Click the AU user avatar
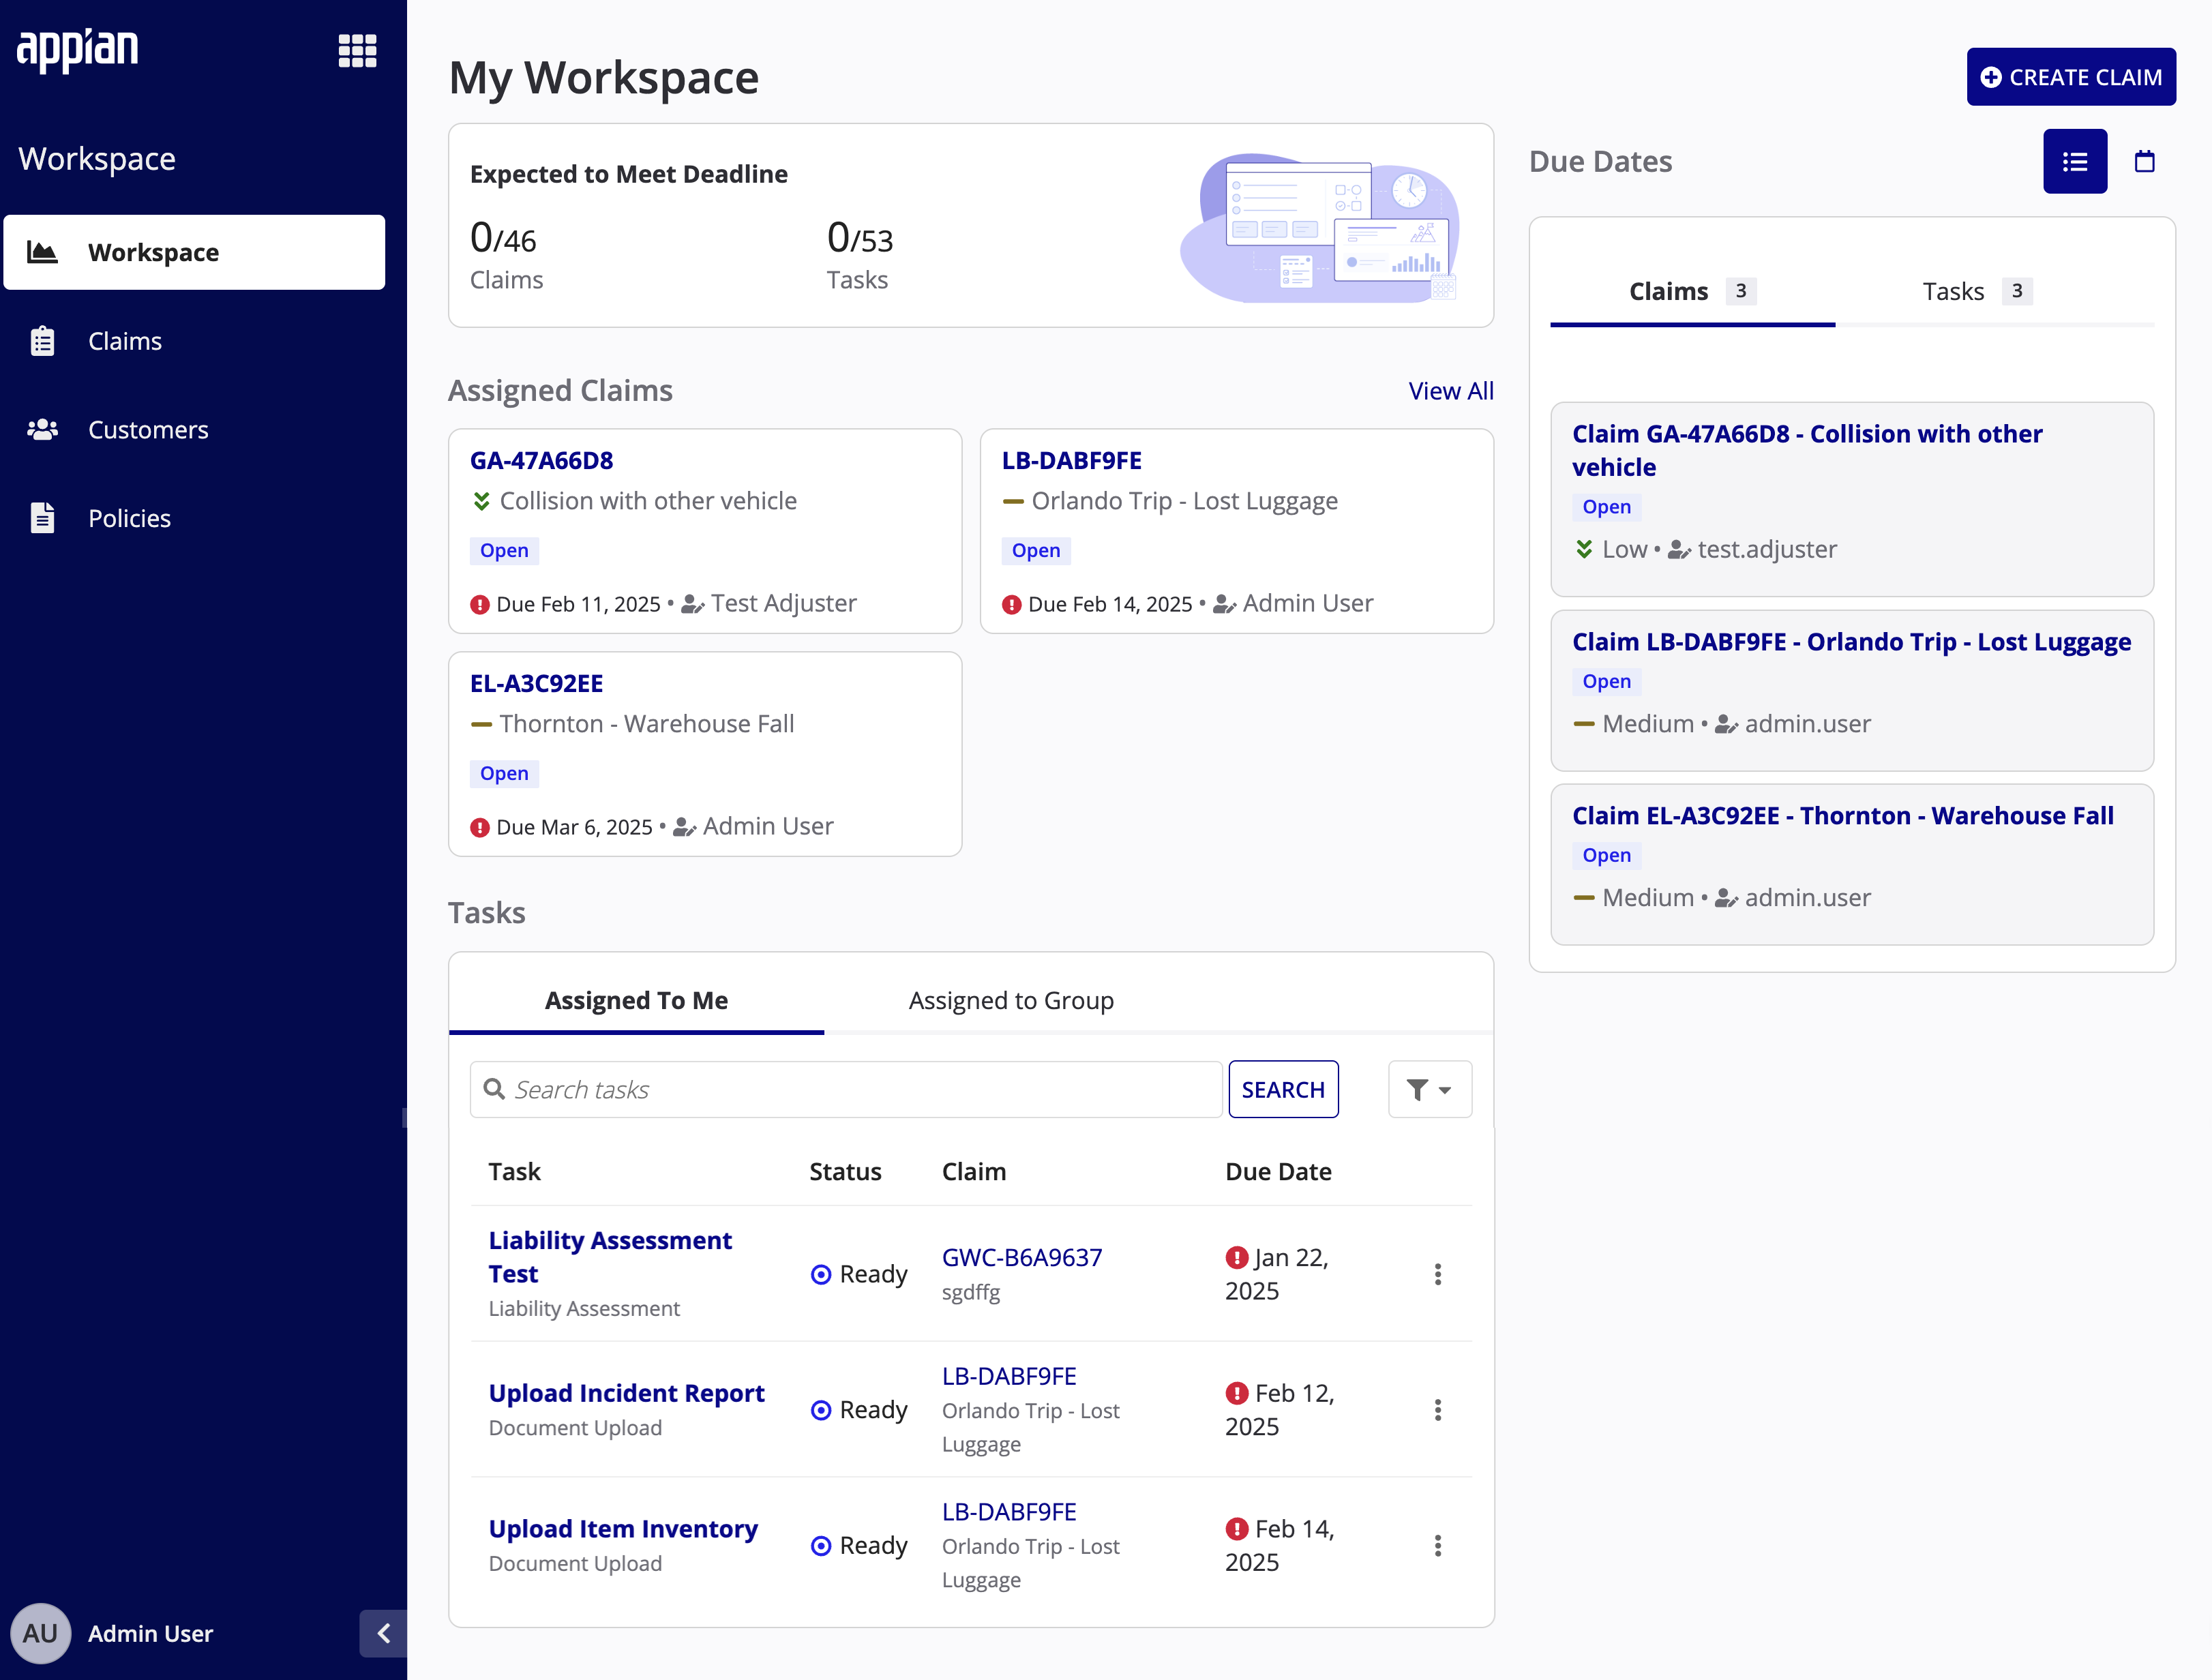This screenshot has height=1680, width=2212. coord(40,1633)
